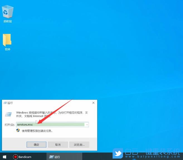Image resolution: width=183 pixels, height=160 pixels.
Task: Click the blue bird logo in watermark
Action: coord(118,153)
